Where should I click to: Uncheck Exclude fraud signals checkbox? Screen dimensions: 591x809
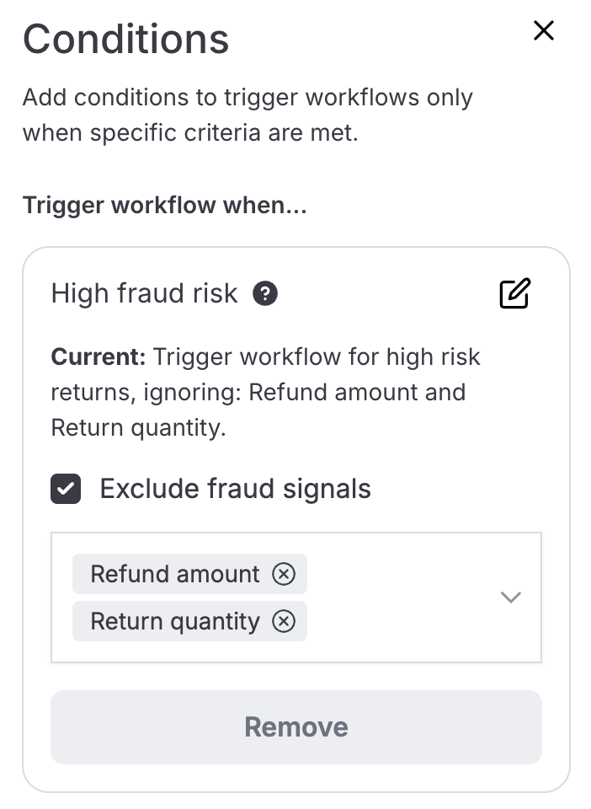(x=66, y=489)
